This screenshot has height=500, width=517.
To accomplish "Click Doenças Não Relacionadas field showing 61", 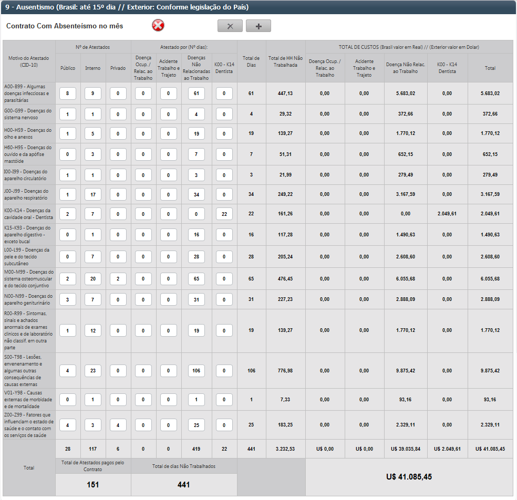I will (x=197, y=93).
